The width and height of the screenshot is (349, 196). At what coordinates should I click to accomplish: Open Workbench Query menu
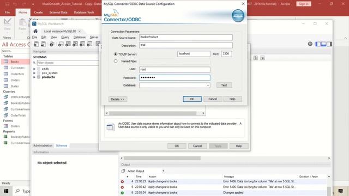tap(65, 37)
